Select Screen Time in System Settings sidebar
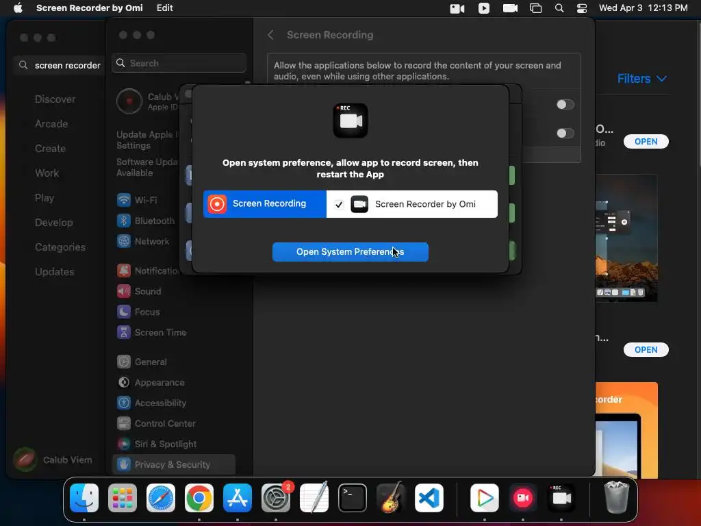Screen dimensions: 701x526 pos(151,332)
